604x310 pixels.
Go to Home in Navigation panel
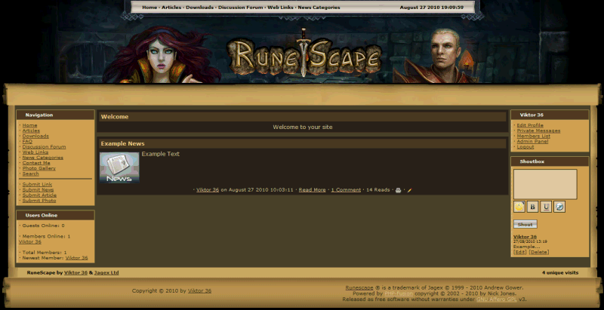point(29,125)
